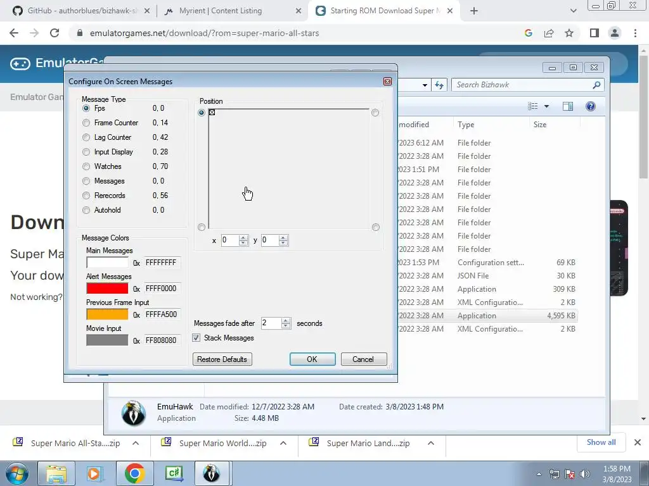The width and height of the screenshot is (649, 486).
Task: Click Show all downloads
Action: click(x=601, y=442)
